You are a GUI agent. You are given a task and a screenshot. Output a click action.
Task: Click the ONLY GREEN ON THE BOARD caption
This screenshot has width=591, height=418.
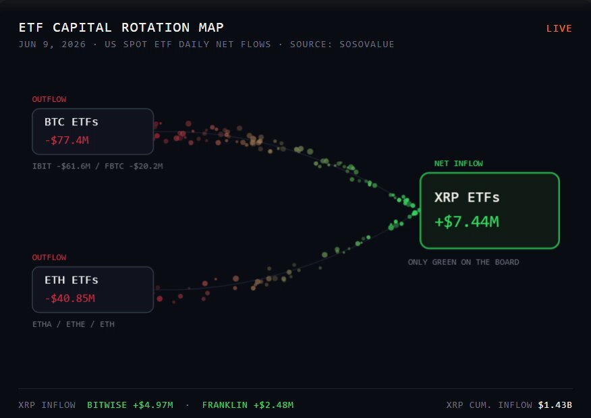(463, 262)
